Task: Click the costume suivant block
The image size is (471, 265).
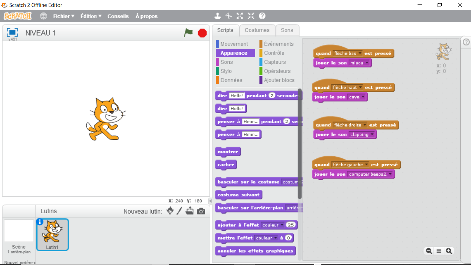Action: coord(239,195)
